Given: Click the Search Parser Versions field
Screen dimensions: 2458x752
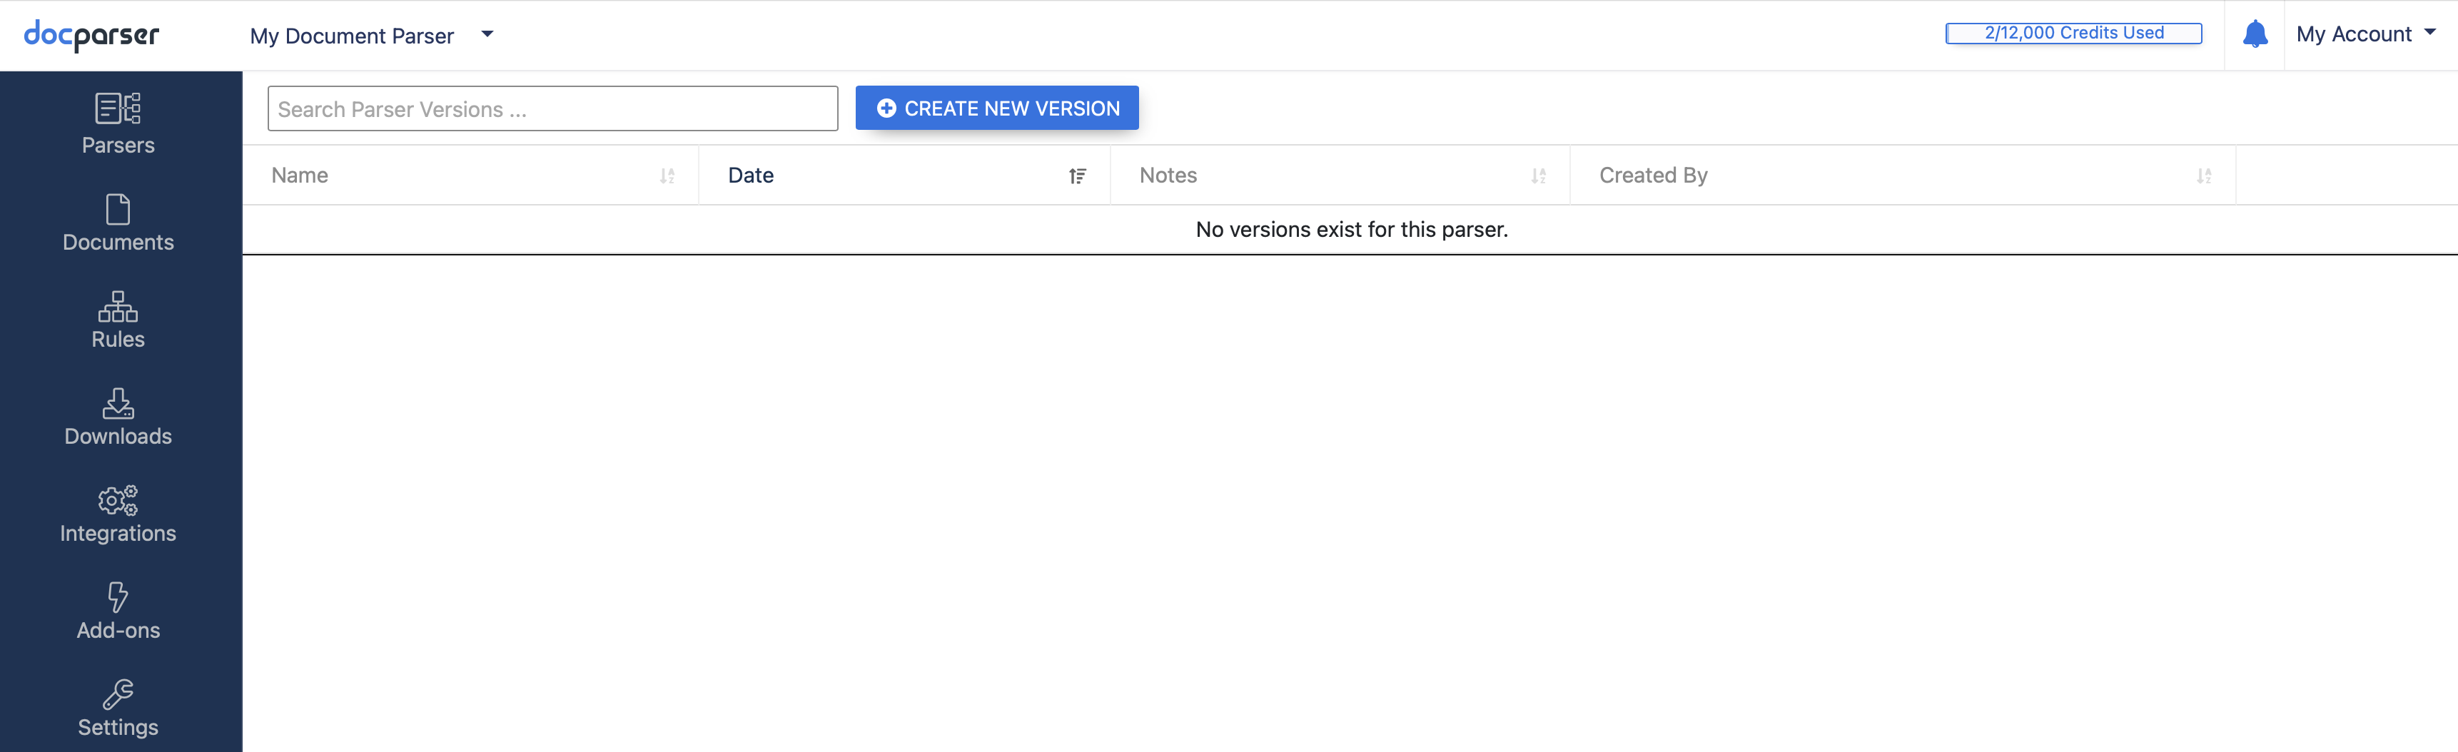Looking at the screenshot, I should (552, 108).
